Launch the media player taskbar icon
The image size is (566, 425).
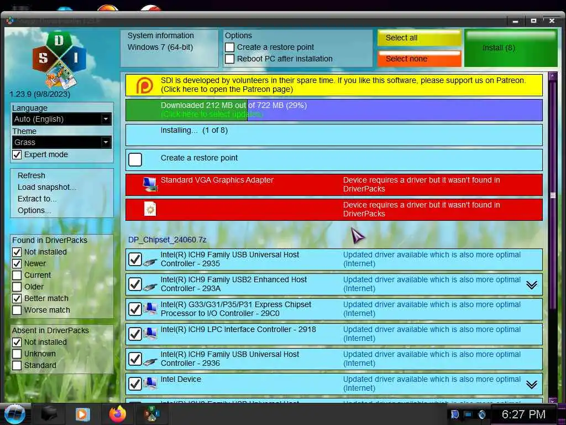pyautogui.click(x=82, y=414)
